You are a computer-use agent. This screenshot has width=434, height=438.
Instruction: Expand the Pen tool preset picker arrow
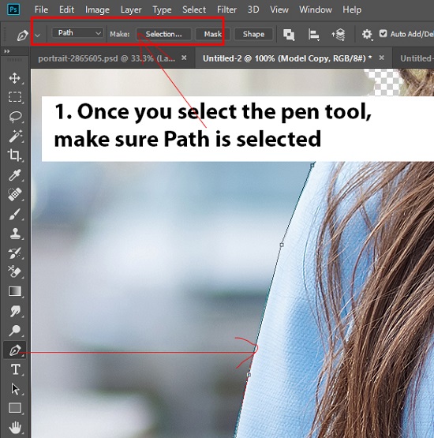37,36
